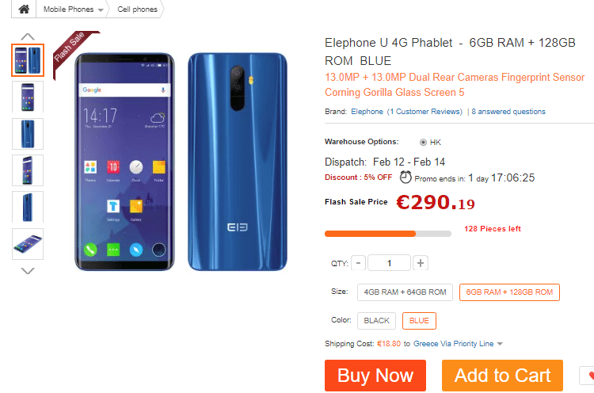View the angled phone thumbnail
The image size is (594, 393).
click(x=28, y=244)
